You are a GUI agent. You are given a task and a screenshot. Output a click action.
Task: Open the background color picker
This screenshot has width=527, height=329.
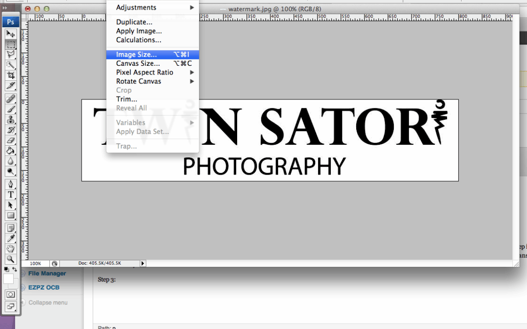16,284
